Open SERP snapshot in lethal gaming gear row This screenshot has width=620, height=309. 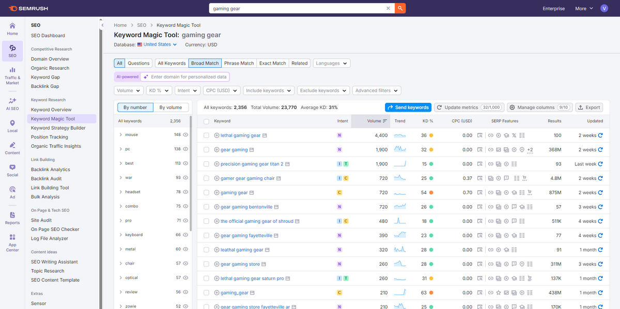(x=479, y=135)
